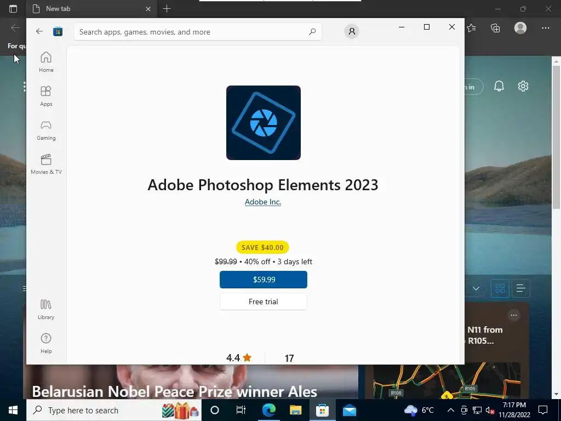Open Home in Store sidebar

click(46, 62)
